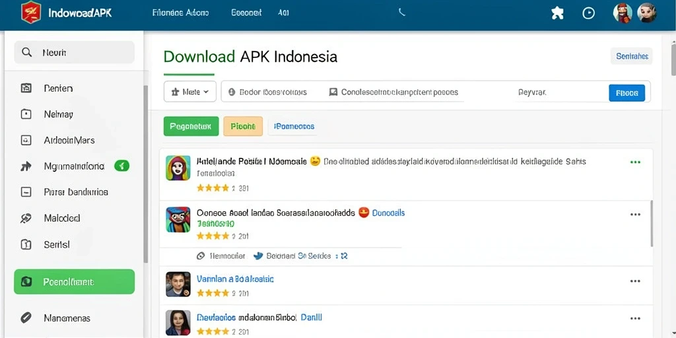The height and width of the screenshot is (338, 676).
Task: Open more options for the Oonece Acael row
Action: pyautogui.click(x=635, y=215)
